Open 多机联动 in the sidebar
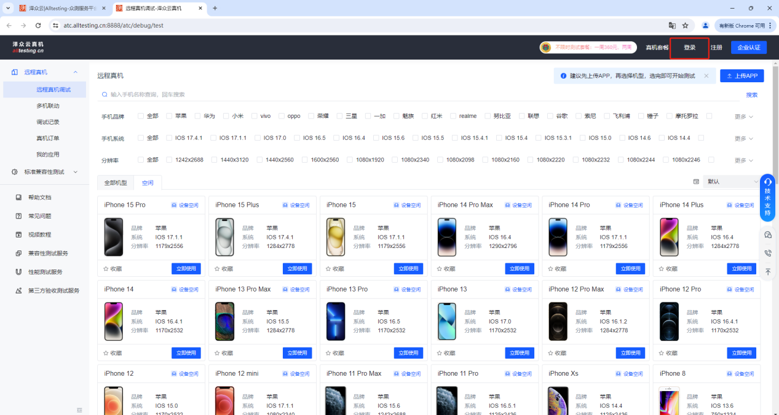The width and height of the screenshot is (779, 415). point(48,106)
